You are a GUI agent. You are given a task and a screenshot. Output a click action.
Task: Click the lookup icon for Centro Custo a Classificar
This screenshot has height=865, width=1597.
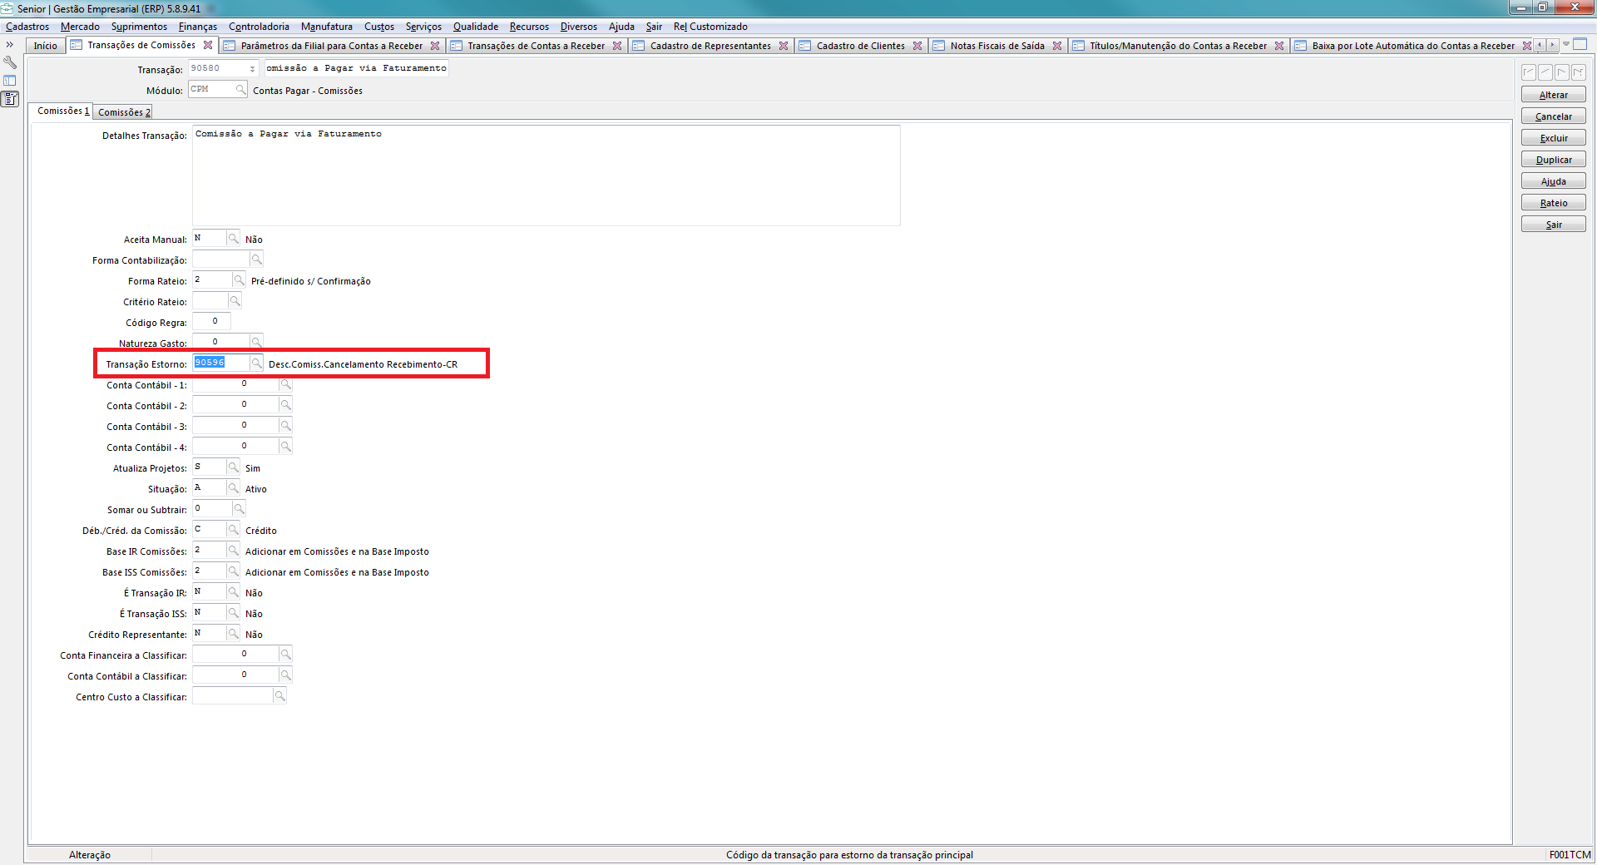click(280, 696)
